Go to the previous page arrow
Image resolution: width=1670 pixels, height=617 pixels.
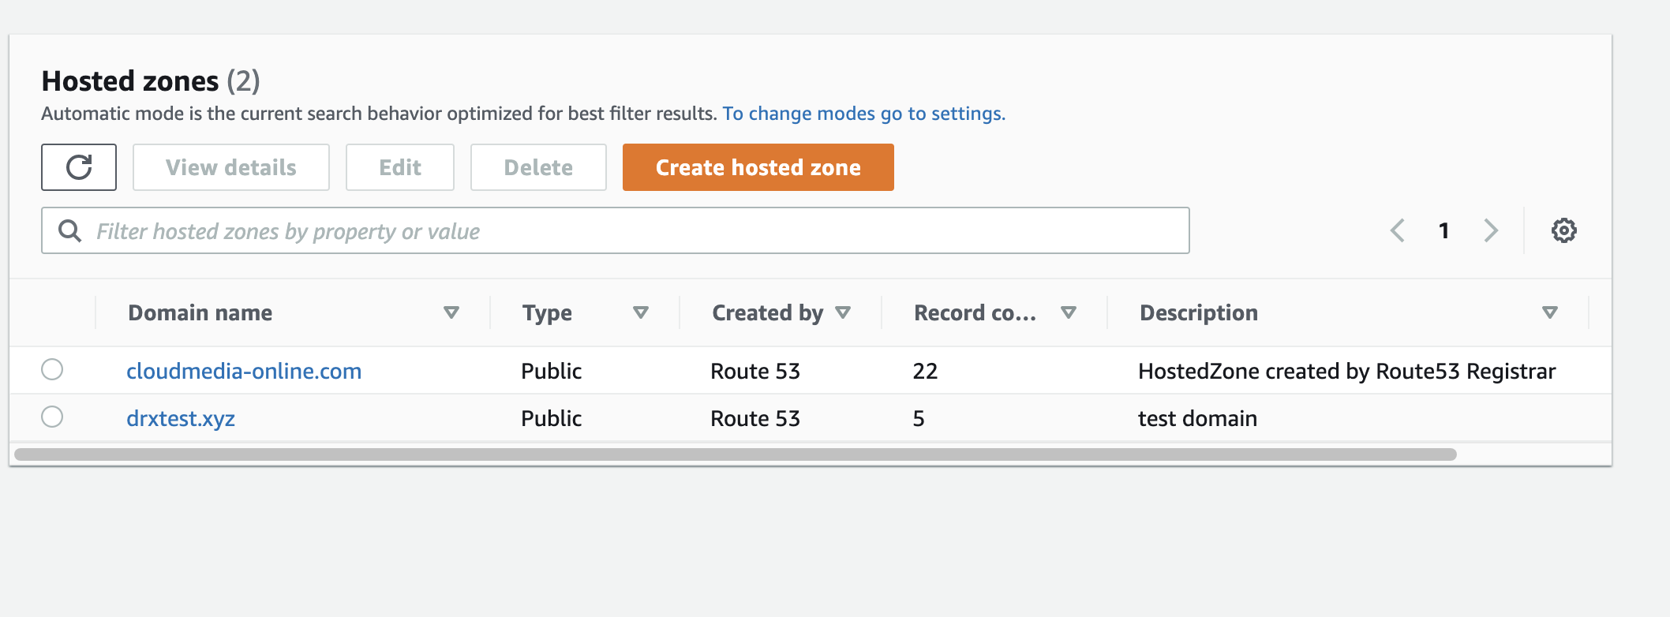click(1398, 230)
